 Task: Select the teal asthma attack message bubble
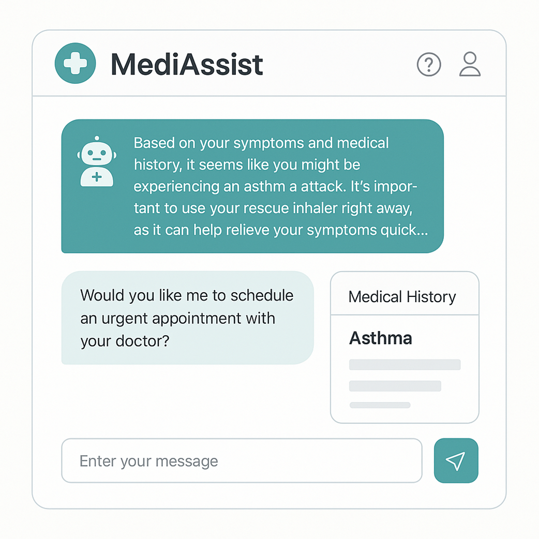coord(252,186)
